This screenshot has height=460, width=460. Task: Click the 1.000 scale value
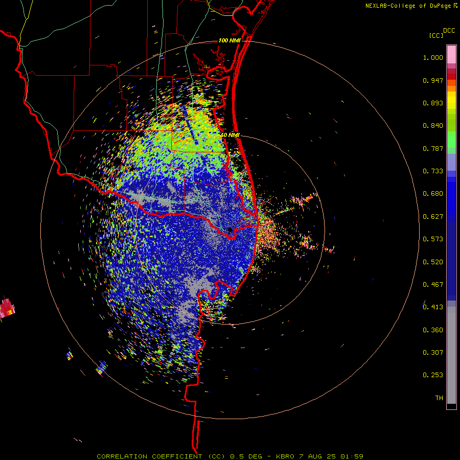pyautogui.click(x=433, y=57)
